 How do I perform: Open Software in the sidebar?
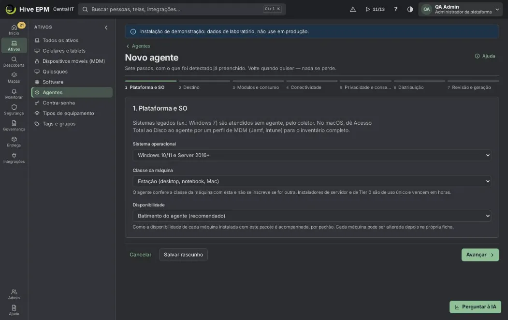[x=72, y=82]
